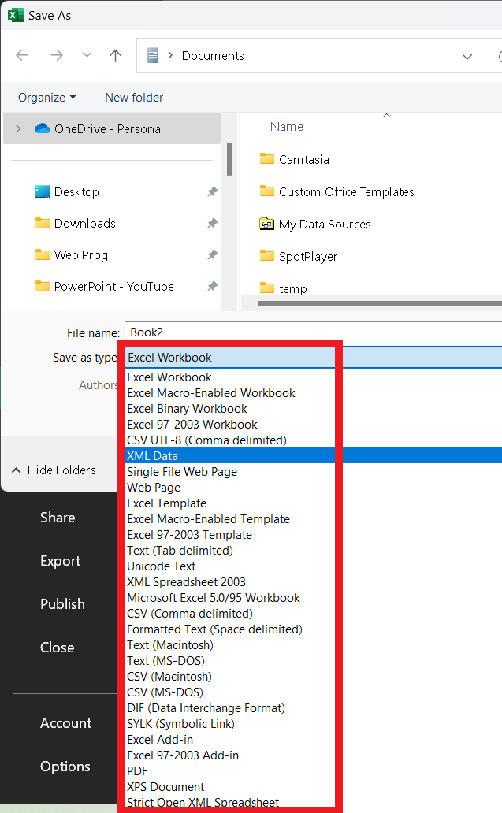Unpin Desktop using its pin icon
Image resolution: width=502 pixels, height=813 pixels.
click(x=212, y=192)
